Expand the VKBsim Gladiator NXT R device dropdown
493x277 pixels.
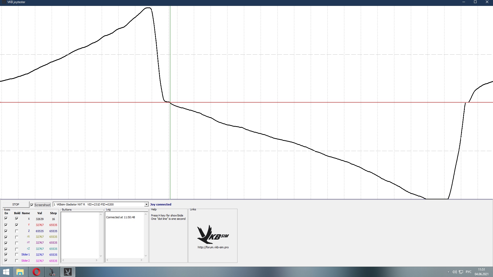pos(146,204)
